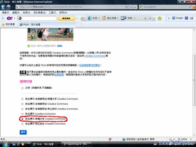Open a new blank tab
The height and width of the screenshot is (147, 196).
(x=79, y=25)
